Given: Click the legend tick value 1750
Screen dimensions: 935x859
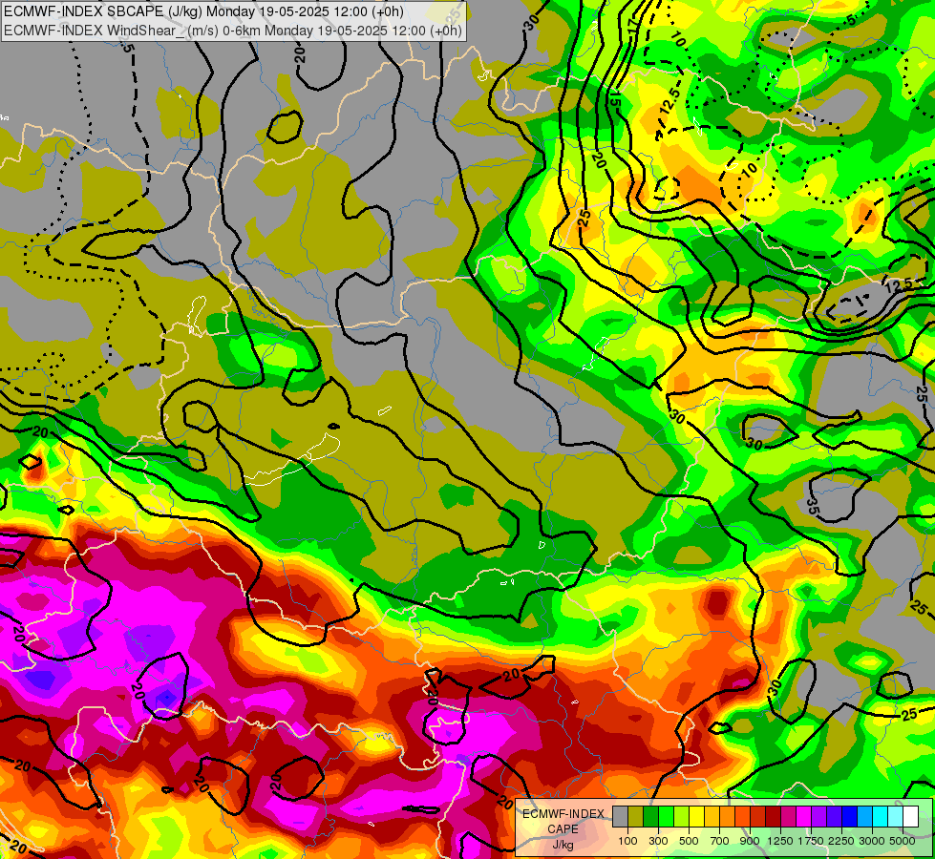Looking at the screenshot, I should pos(811,841).
